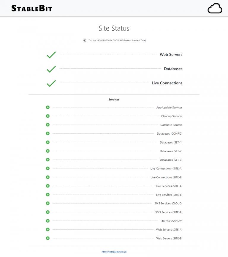This screenshot has width=228, height=257.
Task: Click the green status dot for Statistics Services
Action: click(48, 221)
